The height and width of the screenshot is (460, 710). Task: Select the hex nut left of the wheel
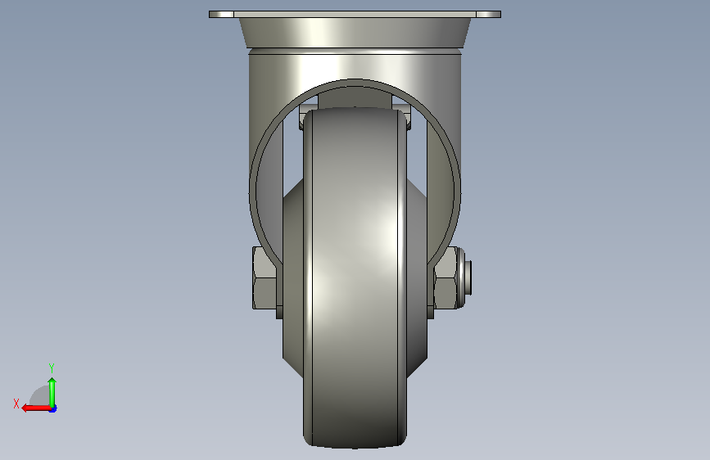click(x=264, y=278)
